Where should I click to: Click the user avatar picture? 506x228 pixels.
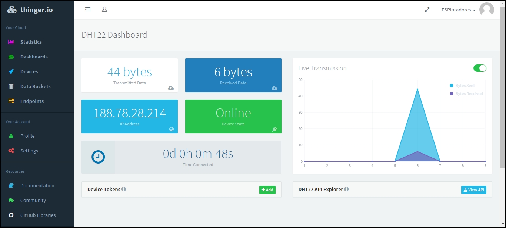pos(487,10)
